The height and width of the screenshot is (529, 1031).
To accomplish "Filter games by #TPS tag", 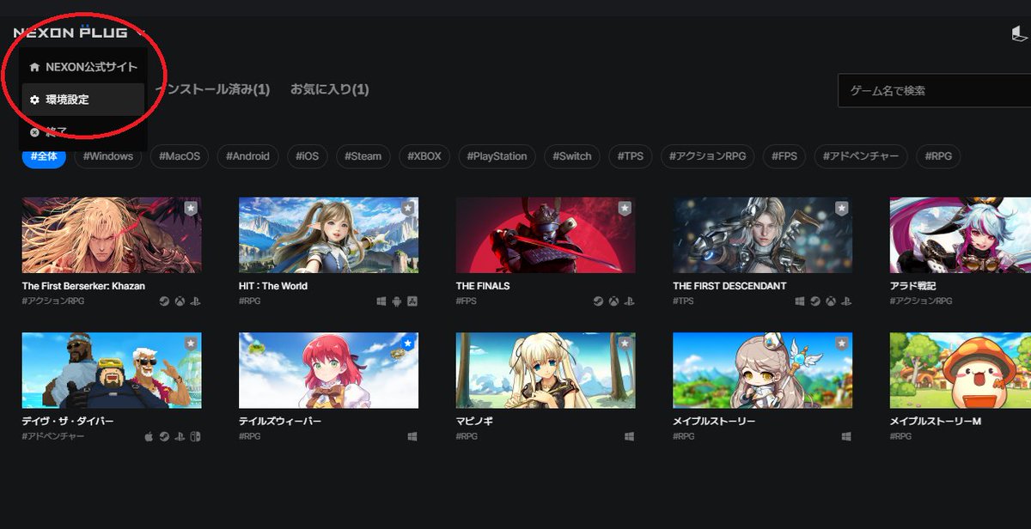I will click(x=630, y=156).
